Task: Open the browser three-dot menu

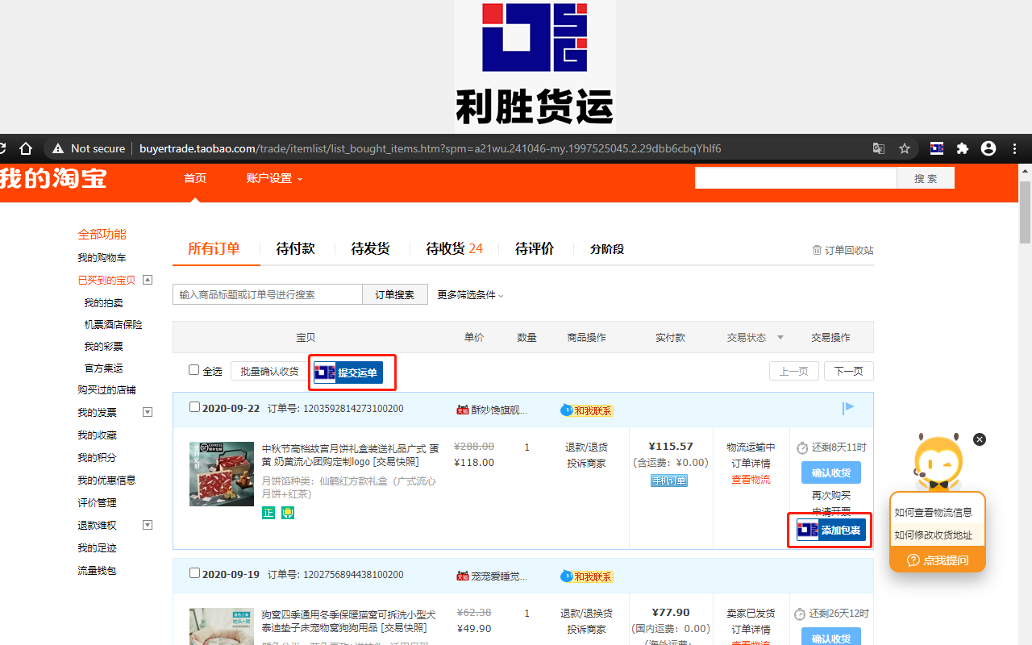Action: click(1015, 148)
